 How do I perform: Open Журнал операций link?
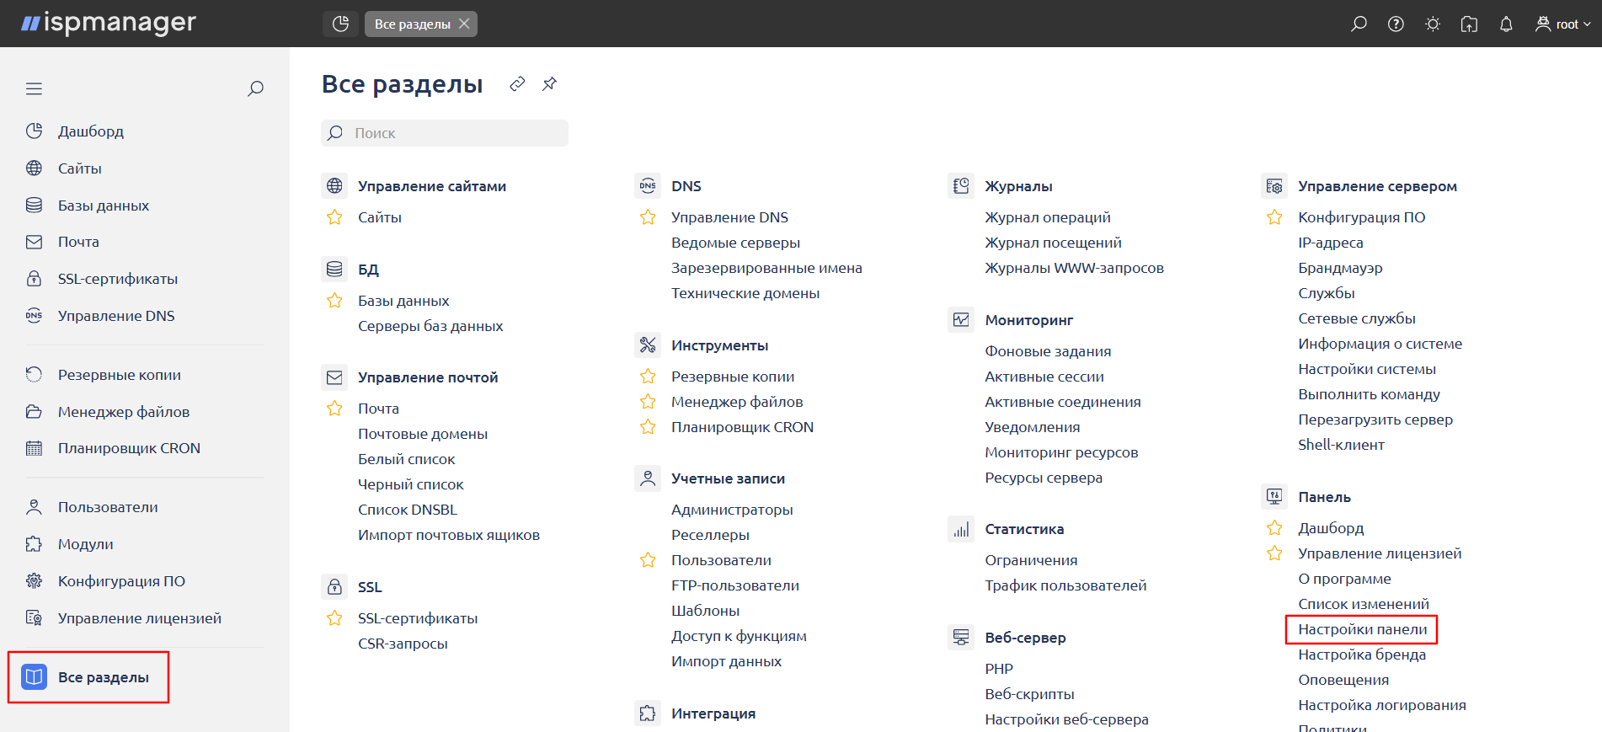pos(1047,217)
